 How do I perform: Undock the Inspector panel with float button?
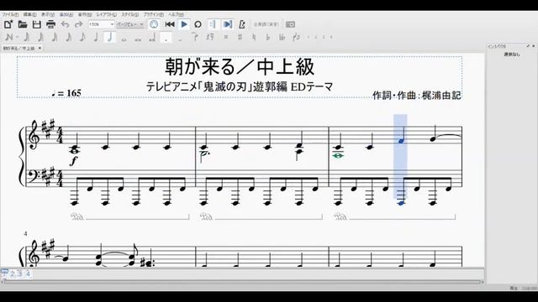[x=528, y=46]
